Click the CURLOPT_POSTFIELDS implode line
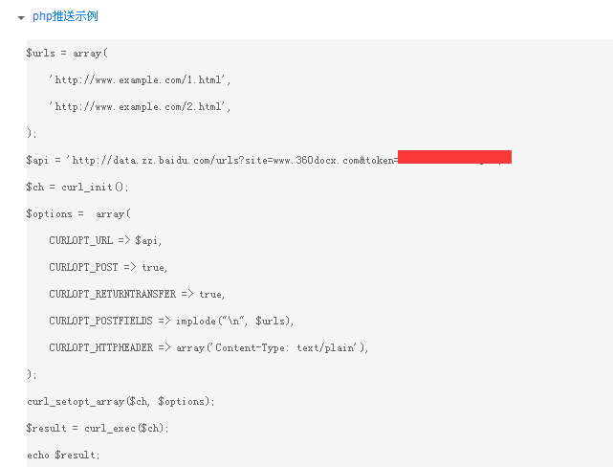The image size is (613, 467). [171, 322]
